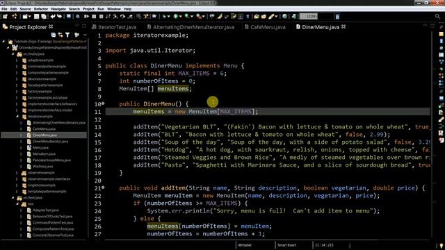Open the Refactor menu
445x250 pixels.
pos(41,9)
